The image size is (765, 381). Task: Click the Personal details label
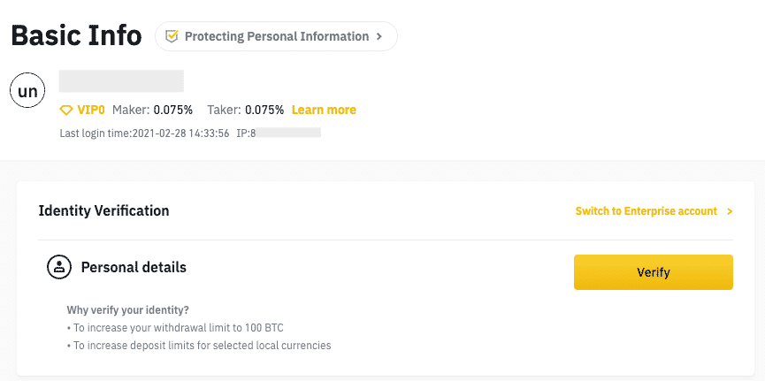pyautogui.click(x=134, y=267)
